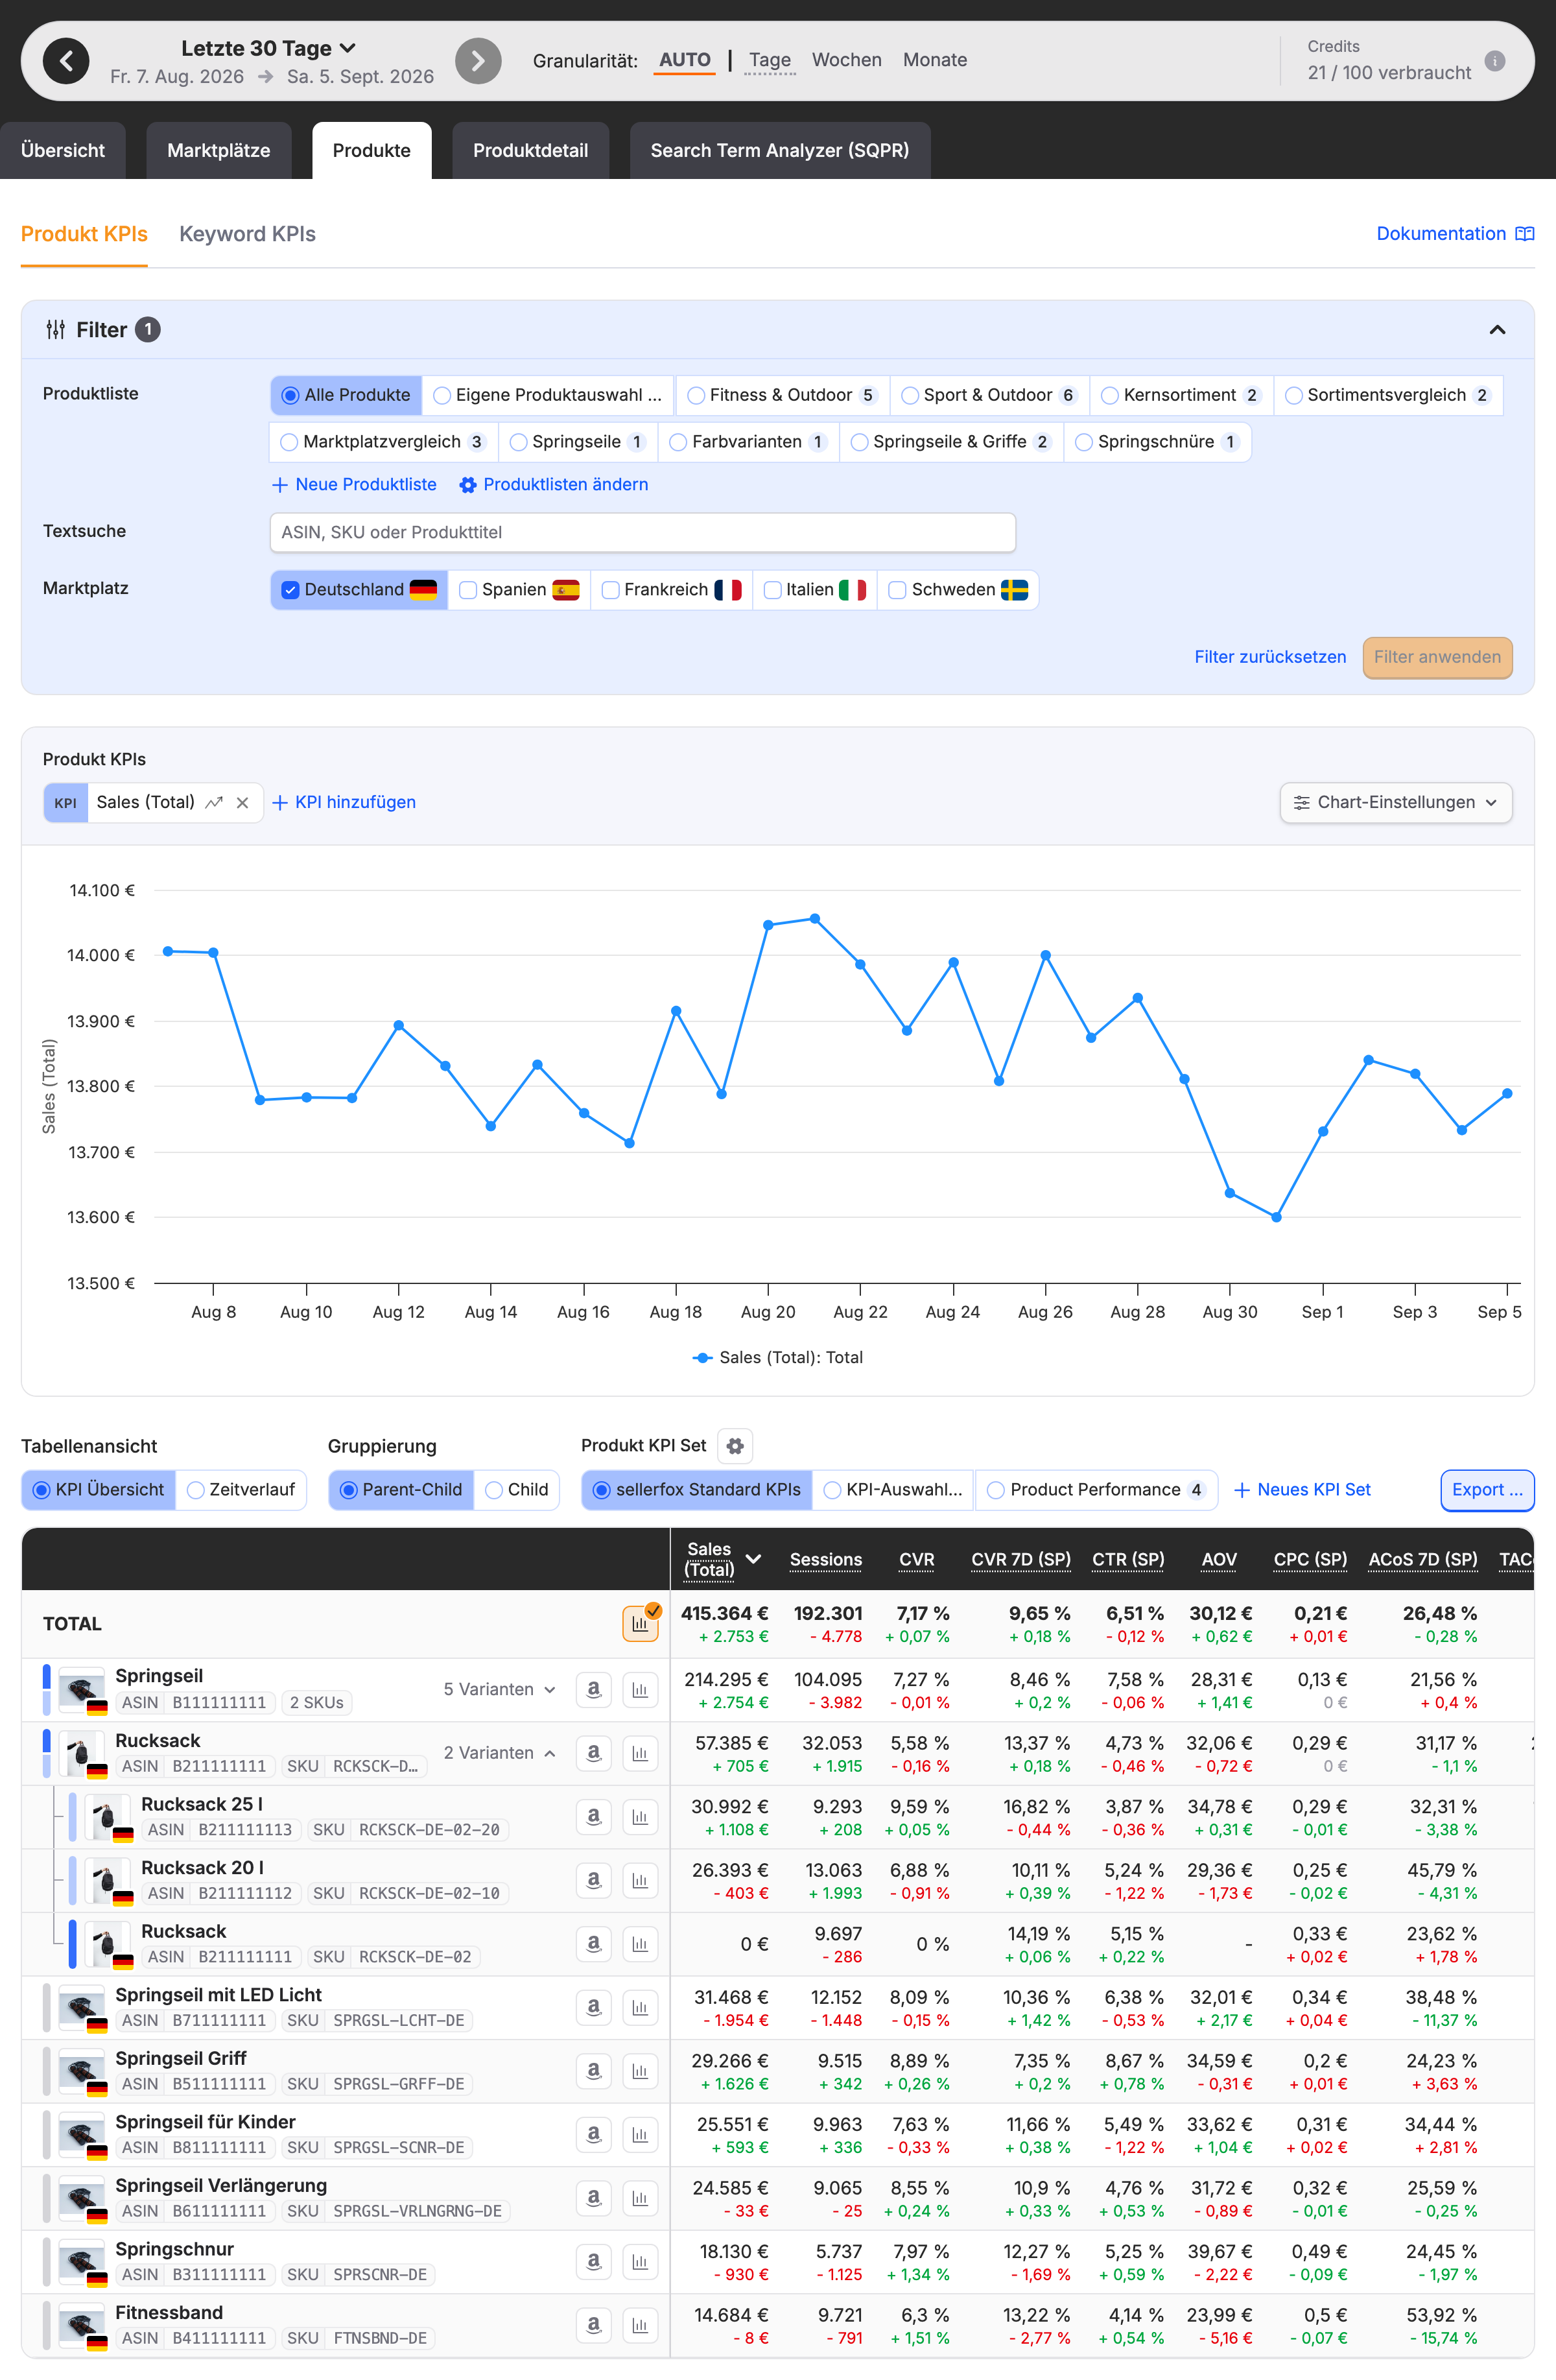Collapse Rucksack 2 Varianten

(499, 1753)
